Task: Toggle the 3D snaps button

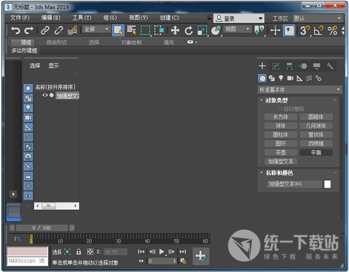Action: click(304, 30)
